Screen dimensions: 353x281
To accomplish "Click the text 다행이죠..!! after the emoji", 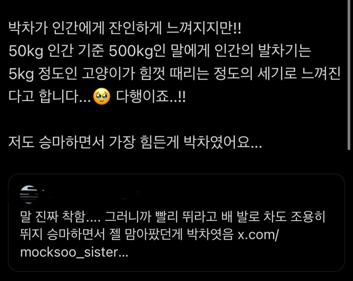I will pos(151,96).
